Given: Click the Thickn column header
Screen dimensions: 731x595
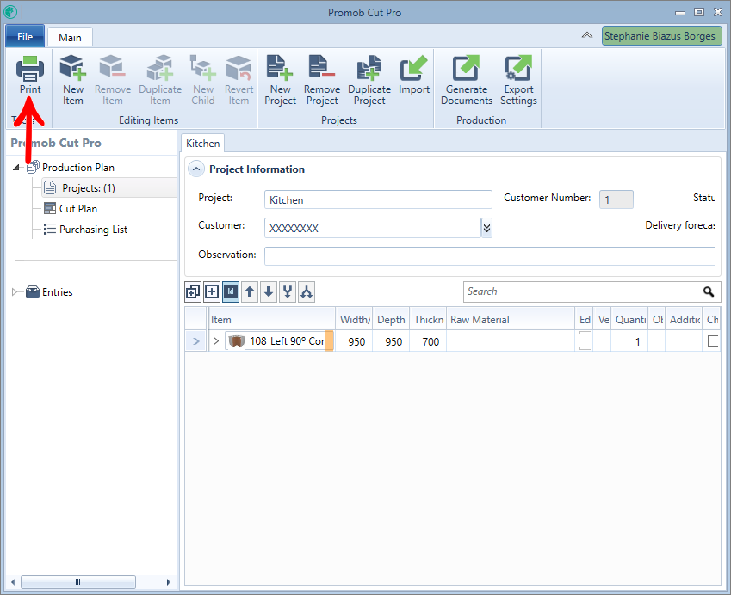Looking at the screenshot, I should click(x=429, y=319).
